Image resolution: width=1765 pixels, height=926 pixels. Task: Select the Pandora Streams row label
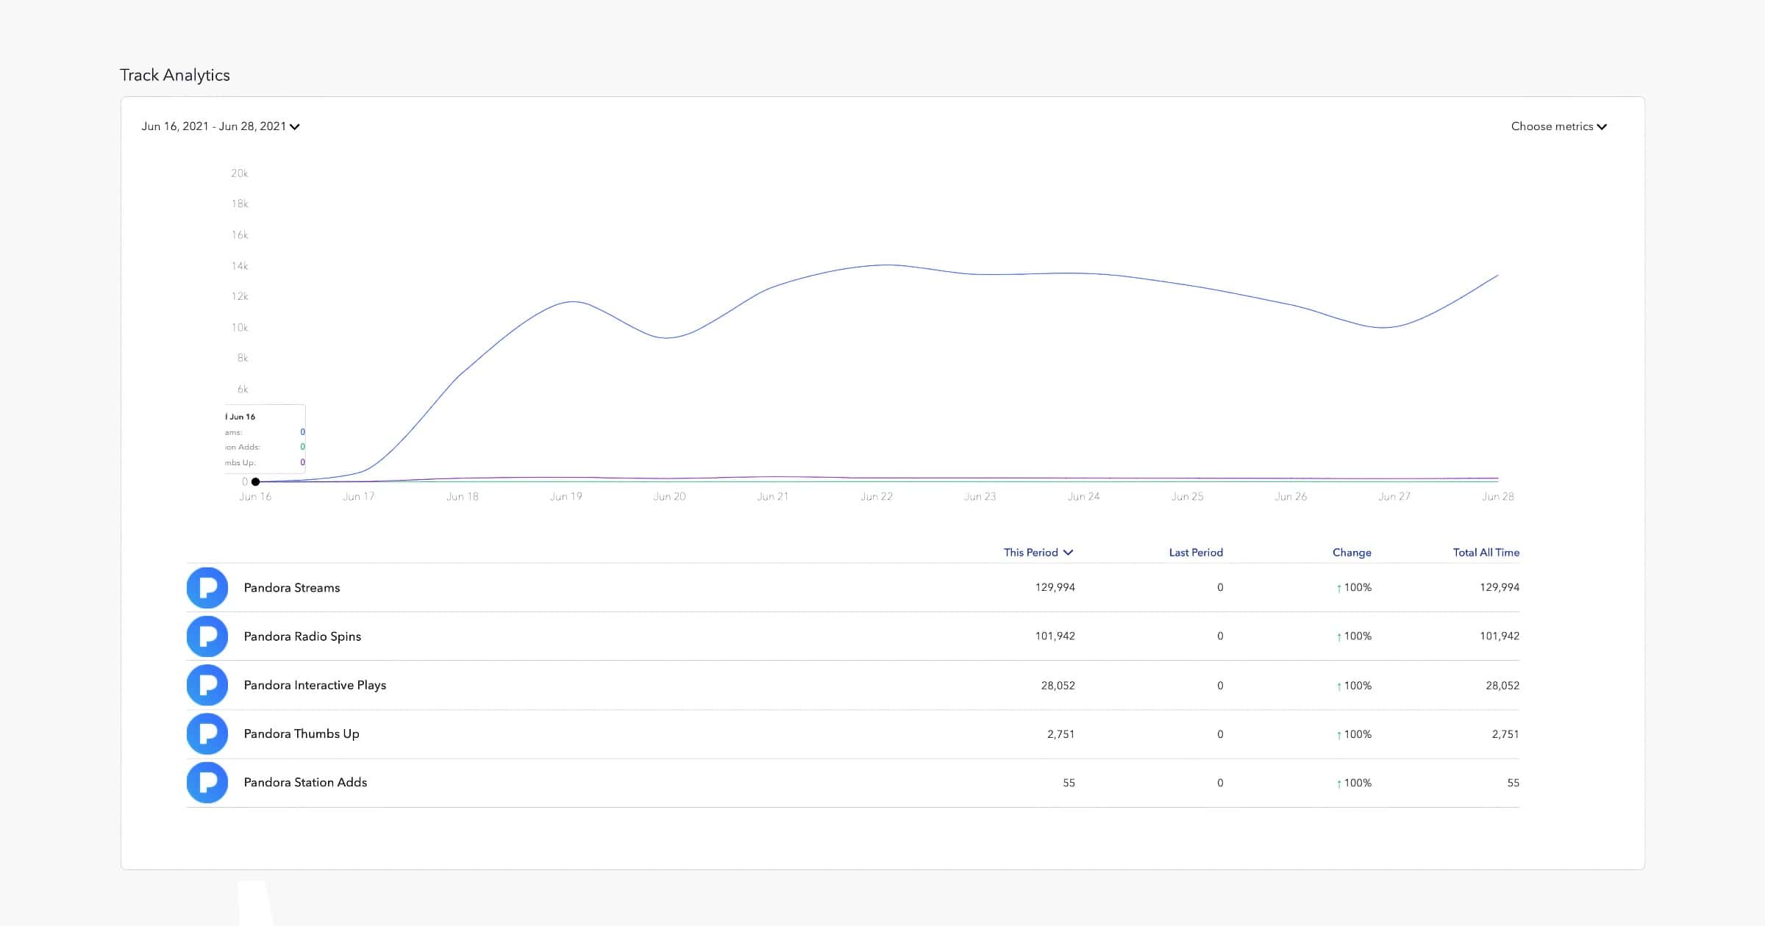[x=292, y=588]
